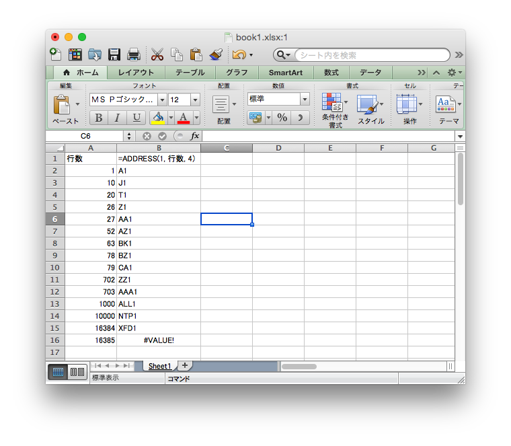Select column C header
Image resolution: width=511 pixels, height=446 pixels.
(227, 148)
